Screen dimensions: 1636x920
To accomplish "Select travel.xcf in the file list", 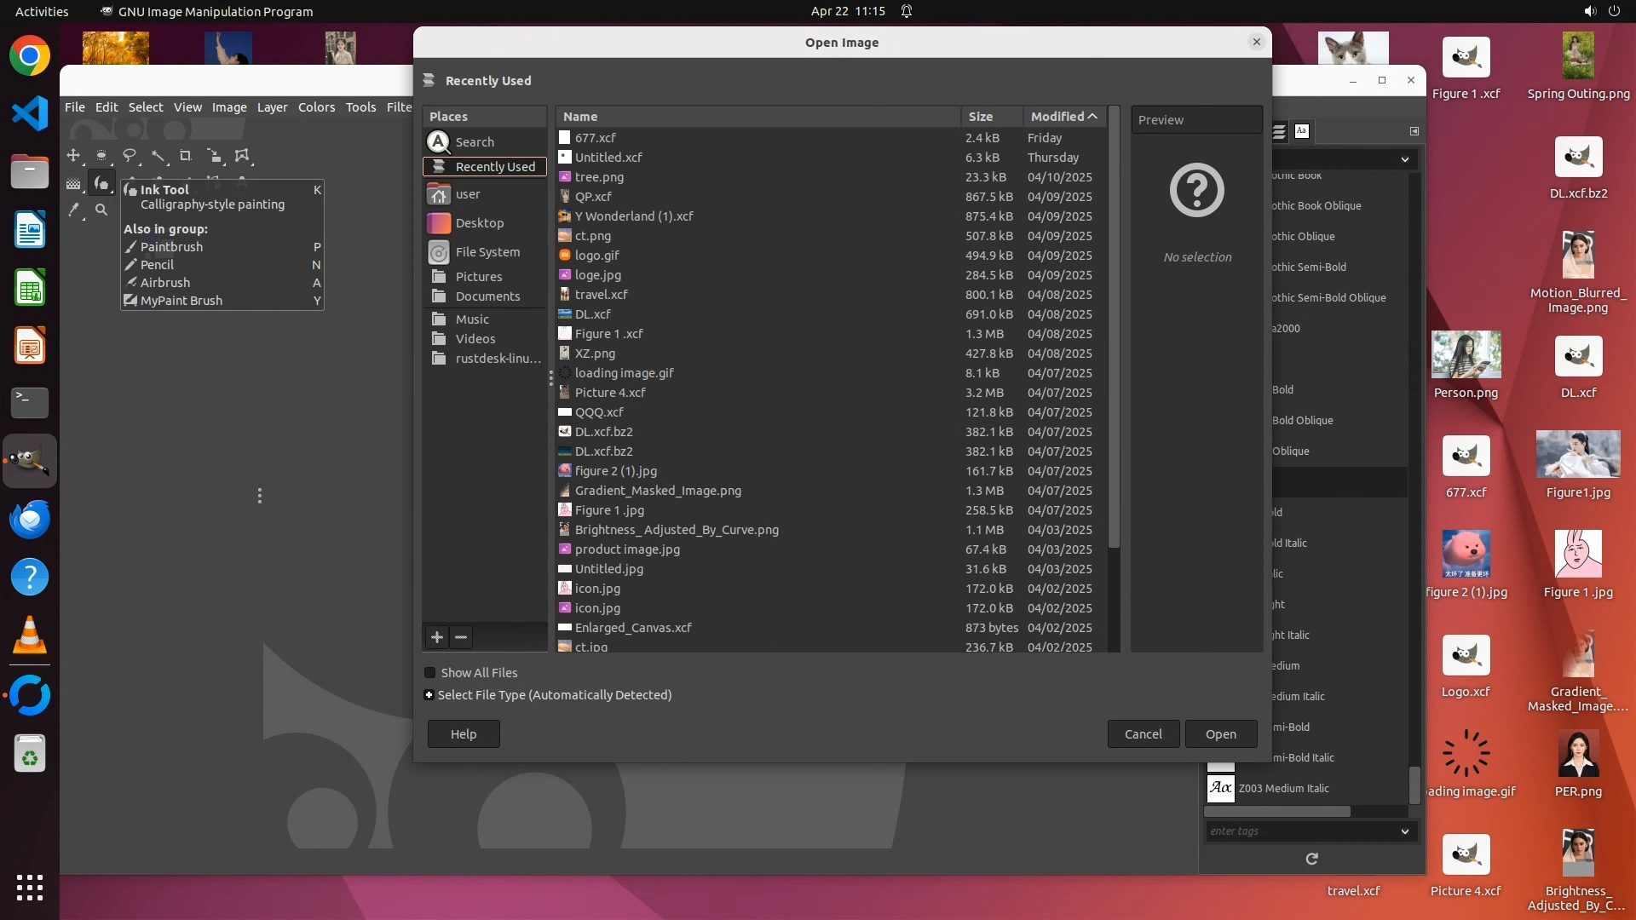I will [x=601, y=295].
